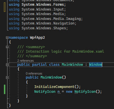Collapse the namespace WpfApp2 block
The image size is (114, 109).
pos(7,38)
